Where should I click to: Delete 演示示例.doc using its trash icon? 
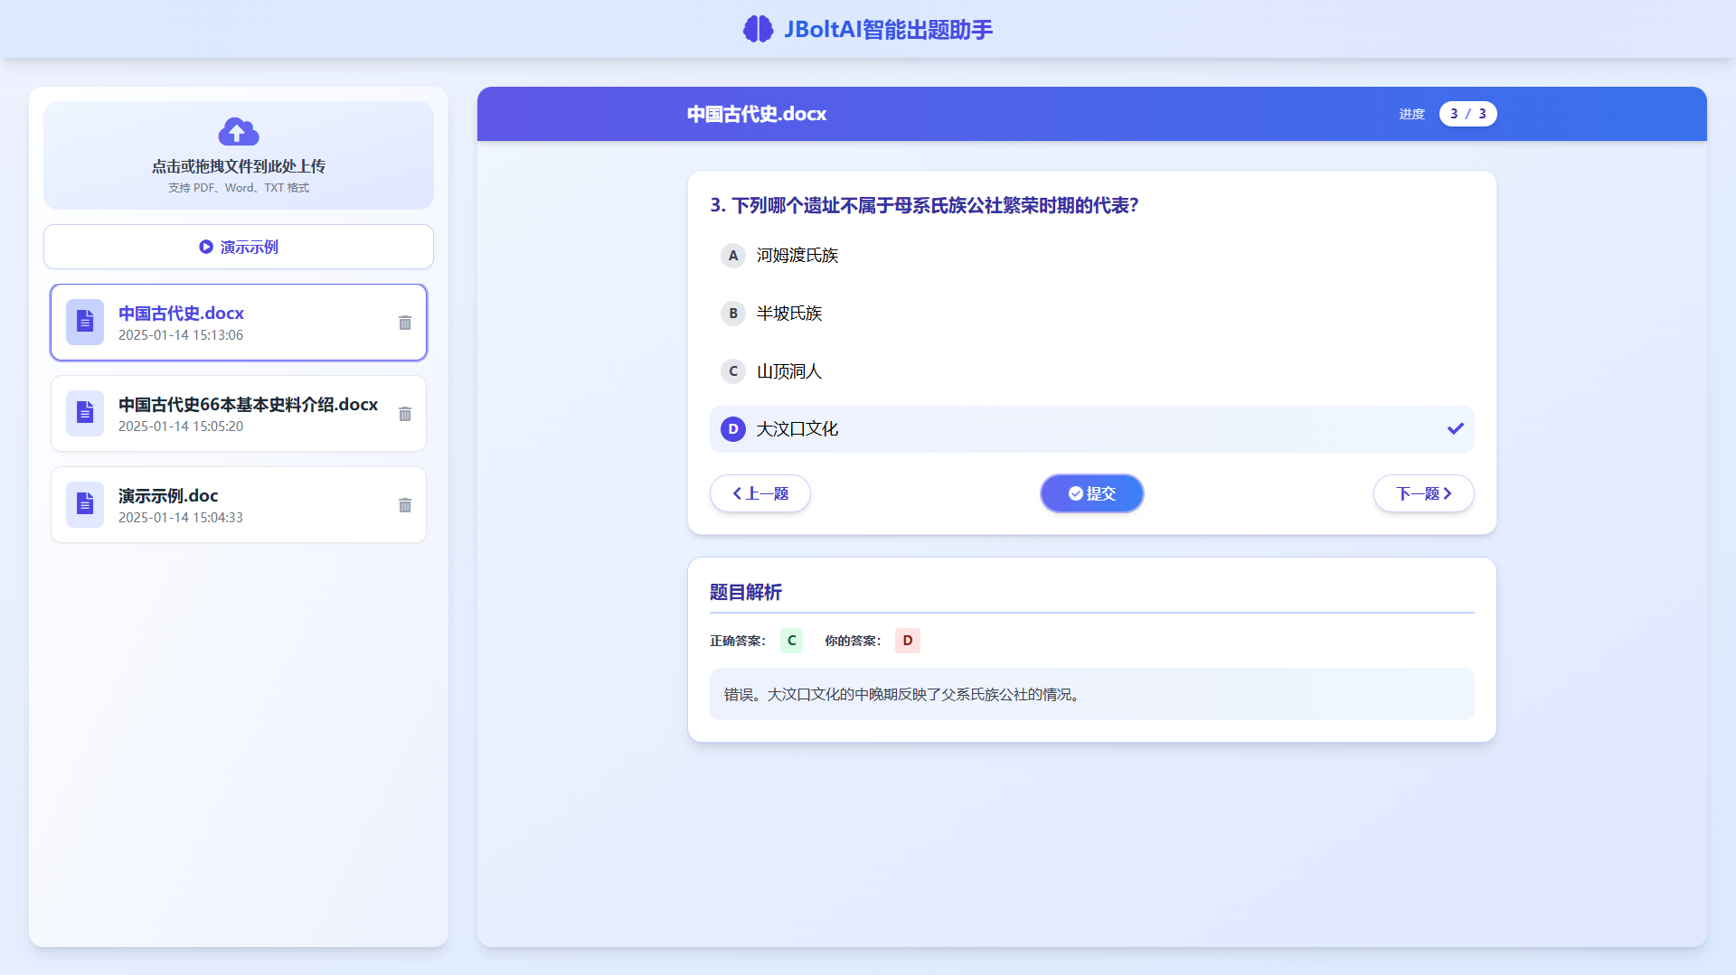405,505
